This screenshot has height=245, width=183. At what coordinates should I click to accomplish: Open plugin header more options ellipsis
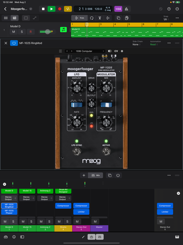169,43
